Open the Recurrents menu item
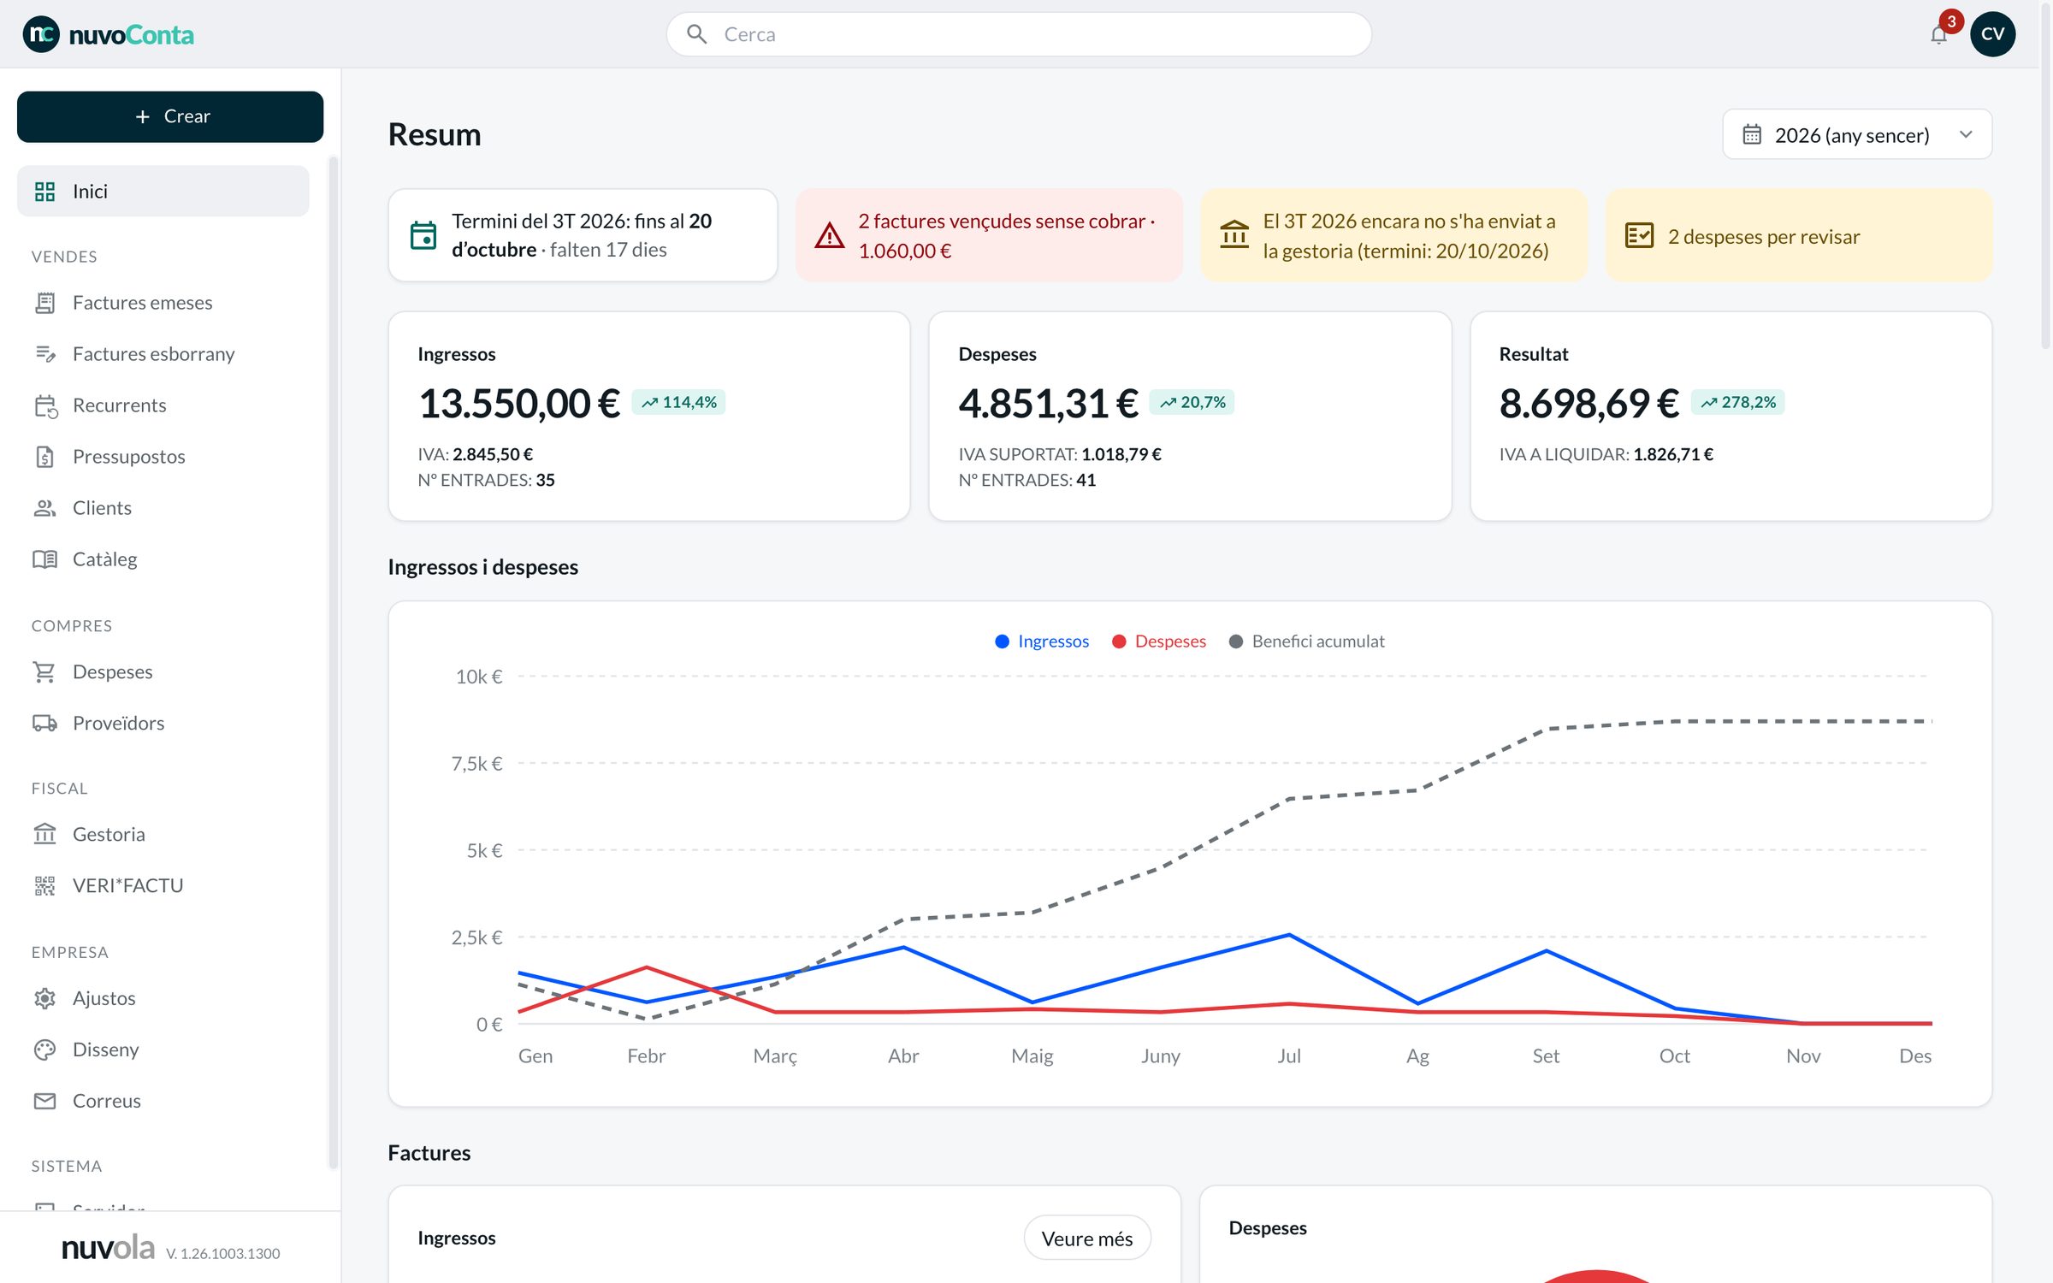 point(163,405)
